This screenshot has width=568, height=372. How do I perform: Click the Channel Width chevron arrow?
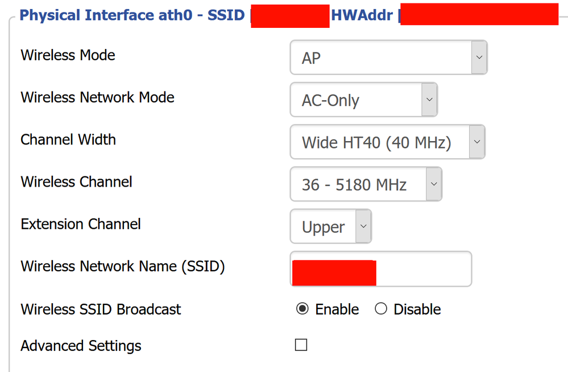476,142
